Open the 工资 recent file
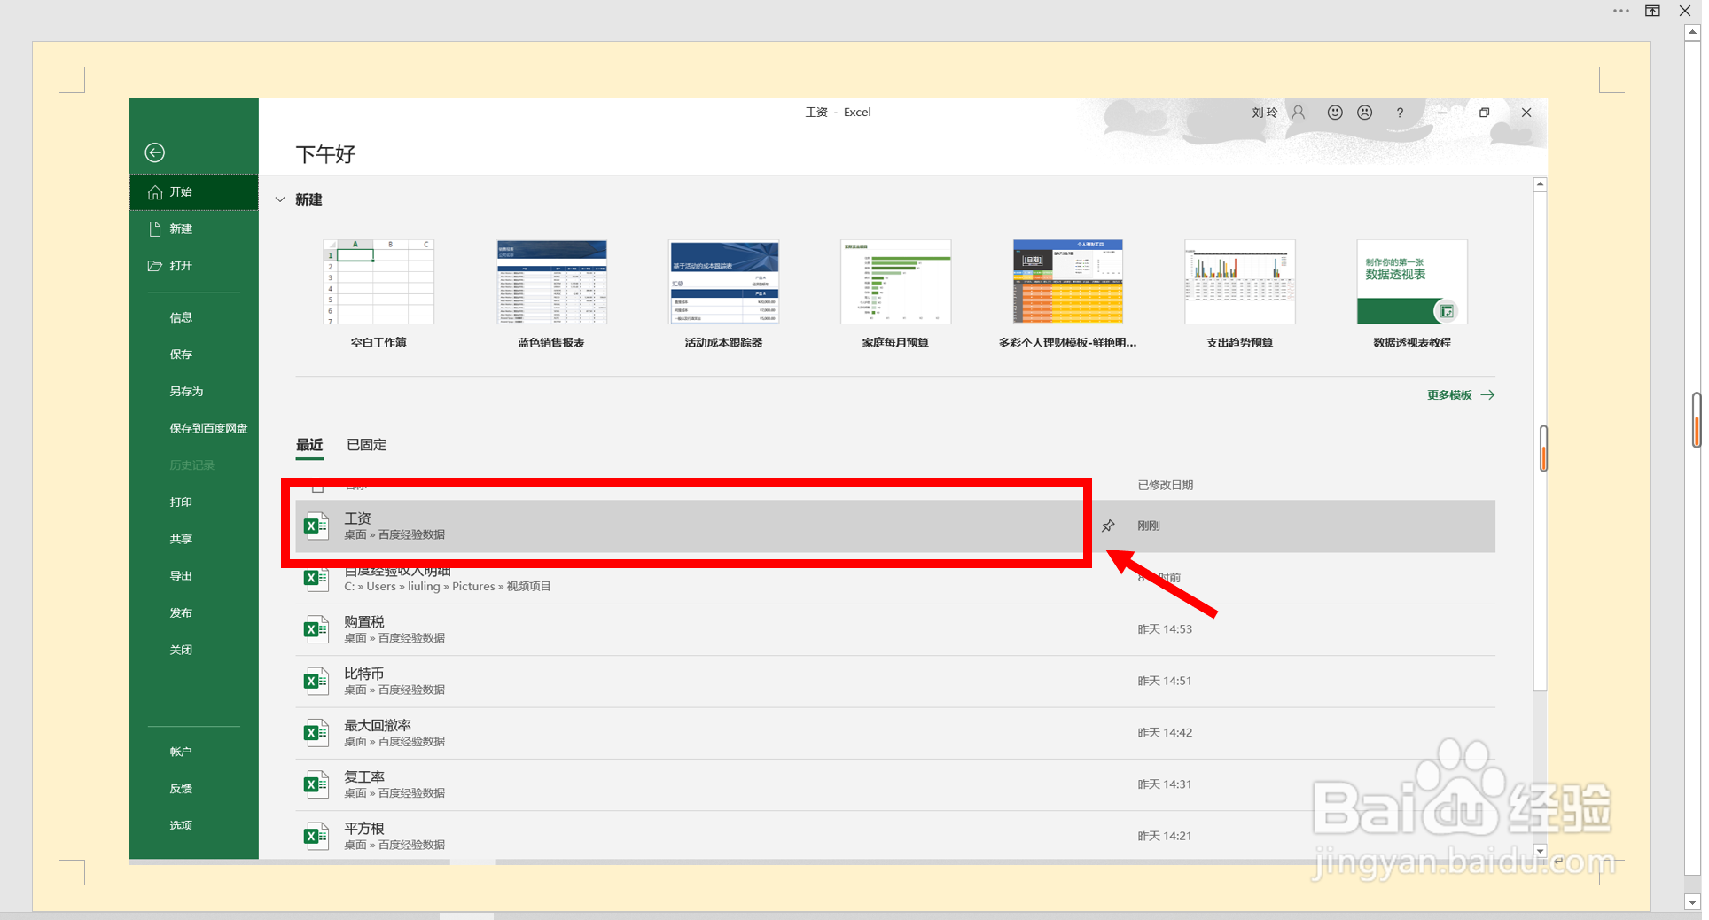 click(895, 526)
